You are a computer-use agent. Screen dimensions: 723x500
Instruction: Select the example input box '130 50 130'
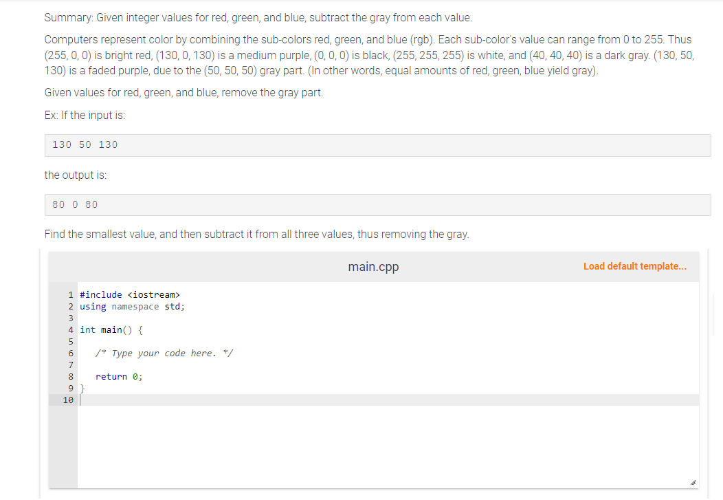(x=378, y=144)
